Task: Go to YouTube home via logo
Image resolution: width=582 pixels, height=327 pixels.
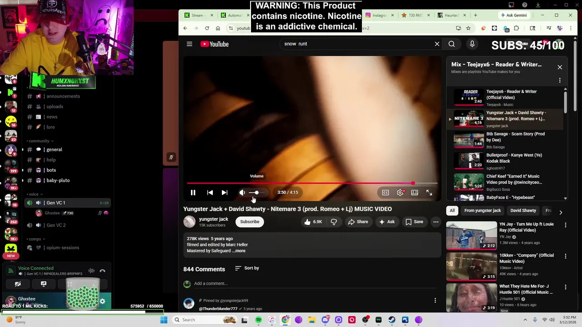Action: pyautogui.click(x=215, y=44)
